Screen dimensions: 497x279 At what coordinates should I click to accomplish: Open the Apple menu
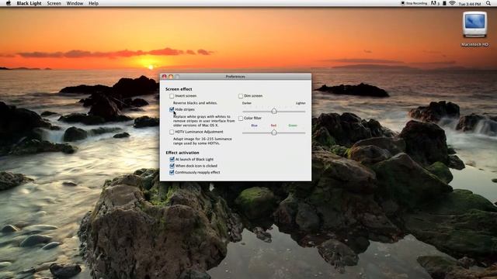(x=9, y=3)
